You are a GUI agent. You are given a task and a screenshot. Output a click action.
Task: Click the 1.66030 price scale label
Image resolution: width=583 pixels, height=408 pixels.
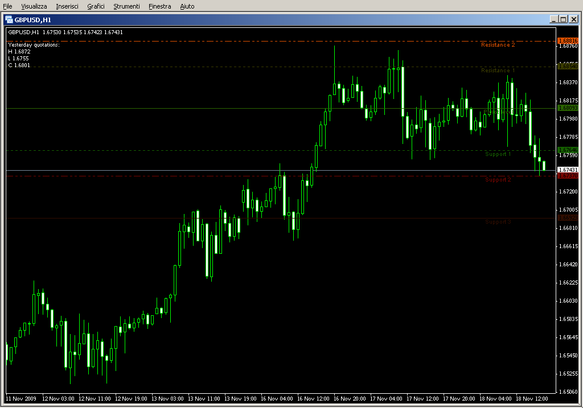point(569,301)
